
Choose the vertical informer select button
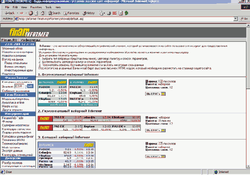click(155, 94)
